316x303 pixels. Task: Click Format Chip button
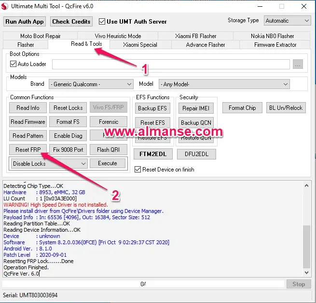242,108
